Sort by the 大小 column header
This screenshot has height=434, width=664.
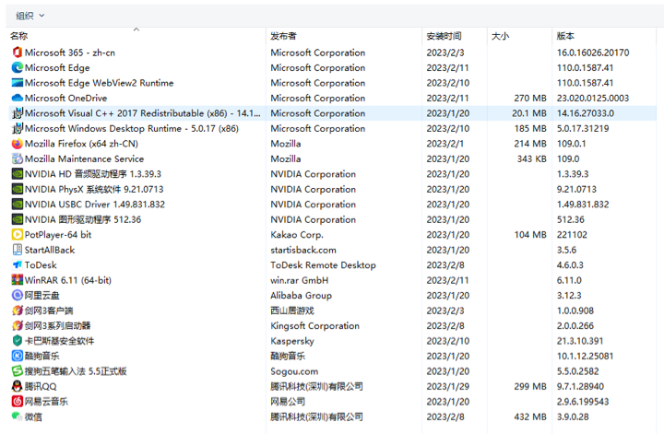519,36
